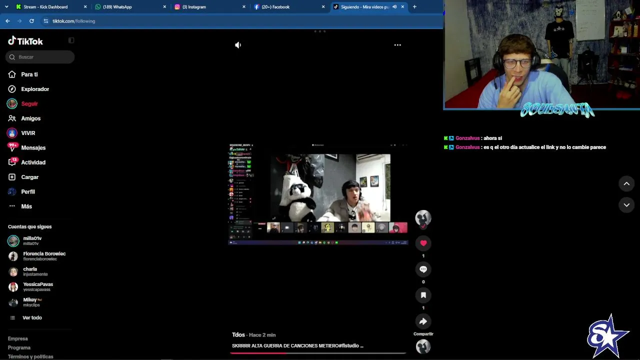View site information icon in address bar
Viewport: 640px width, 360px height.
pyautogui.click(x=46, y=21)
